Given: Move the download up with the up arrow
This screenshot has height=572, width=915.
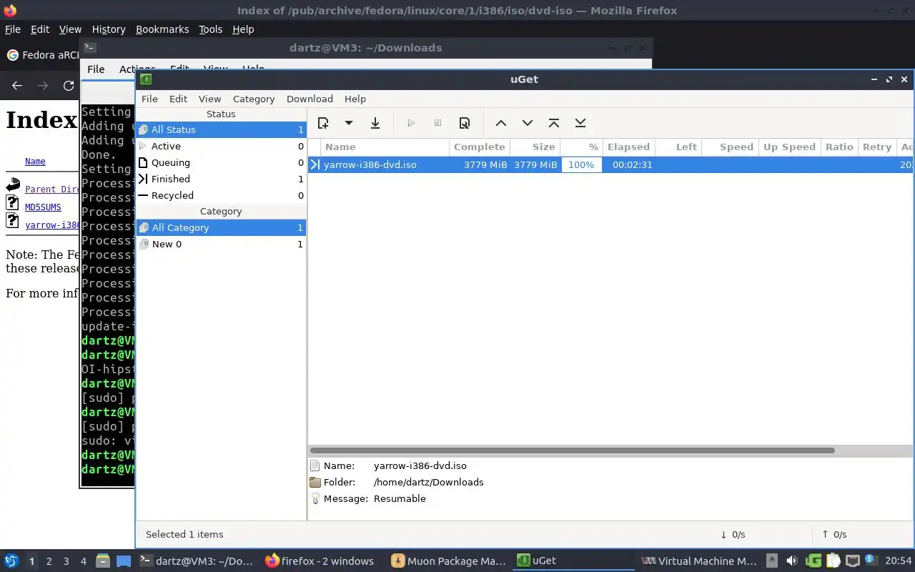Looking at the screenshot, I should coord(501,123).
